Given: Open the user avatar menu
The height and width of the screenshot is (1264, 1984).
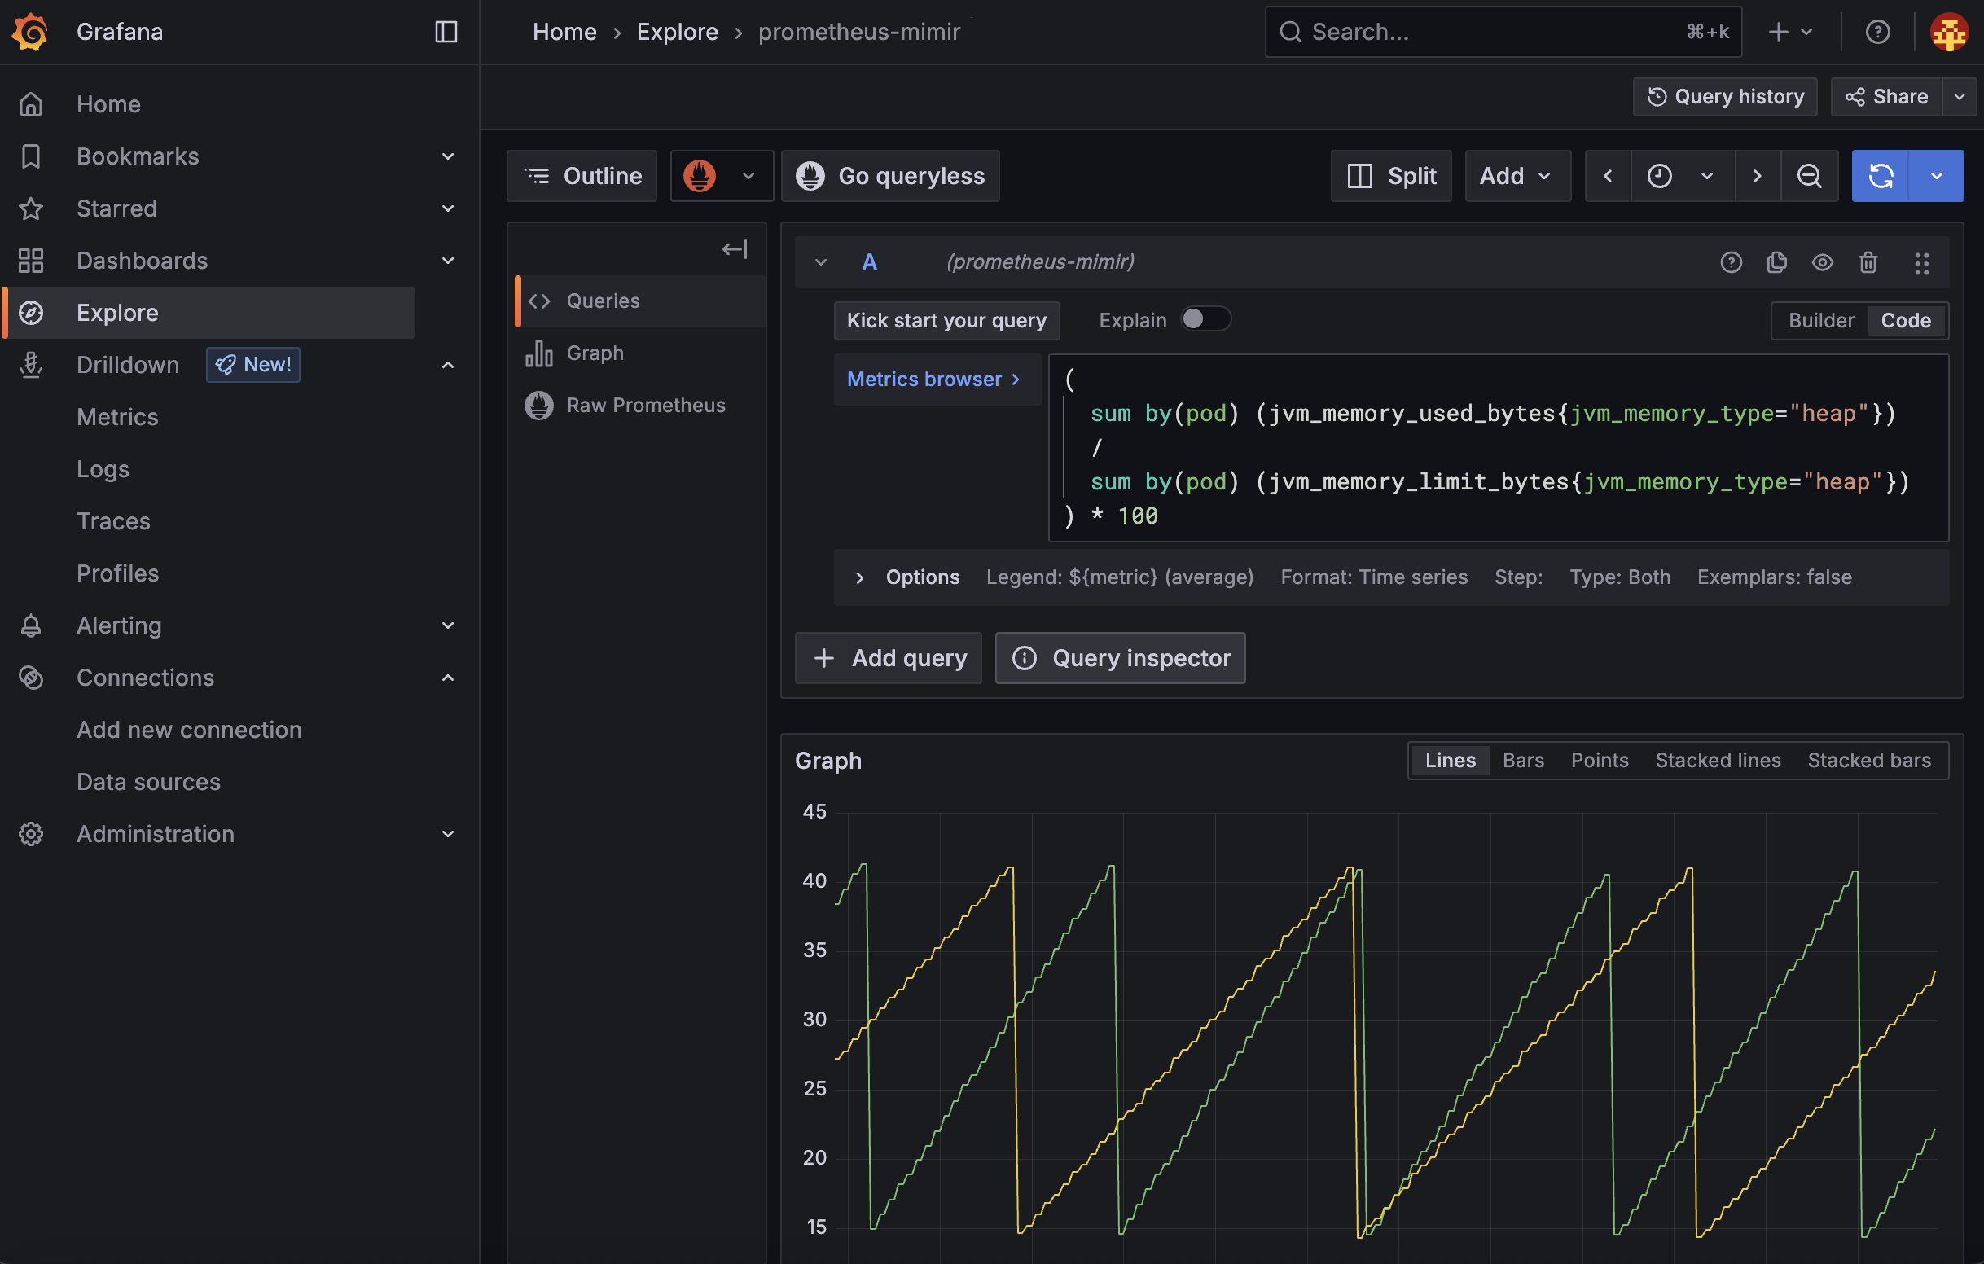Looking at the screenshot, I should [x=1950, y=31].
